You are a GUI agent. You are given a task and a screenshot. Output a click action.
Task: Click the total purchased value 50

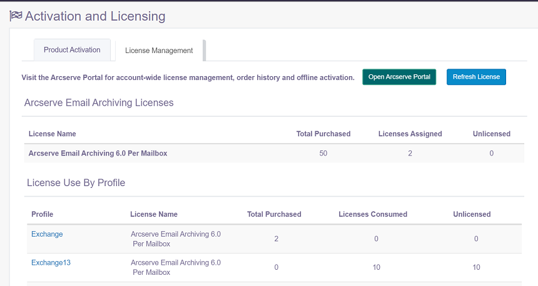323,154
